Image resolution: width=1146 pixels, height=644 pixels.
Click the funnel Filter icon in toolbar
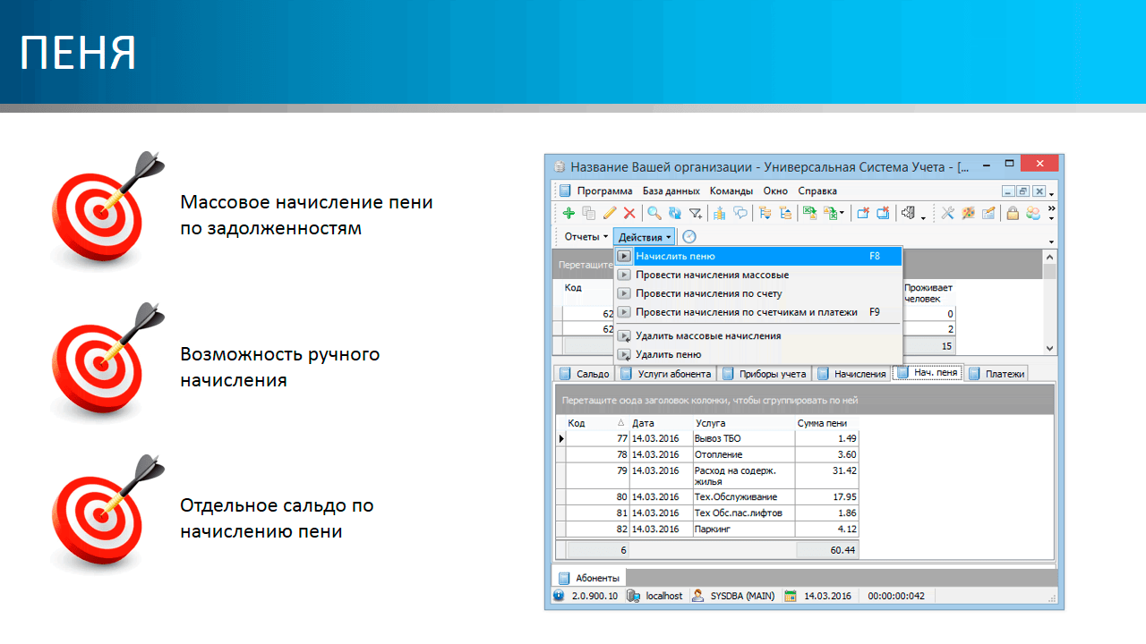coord(696,213)
